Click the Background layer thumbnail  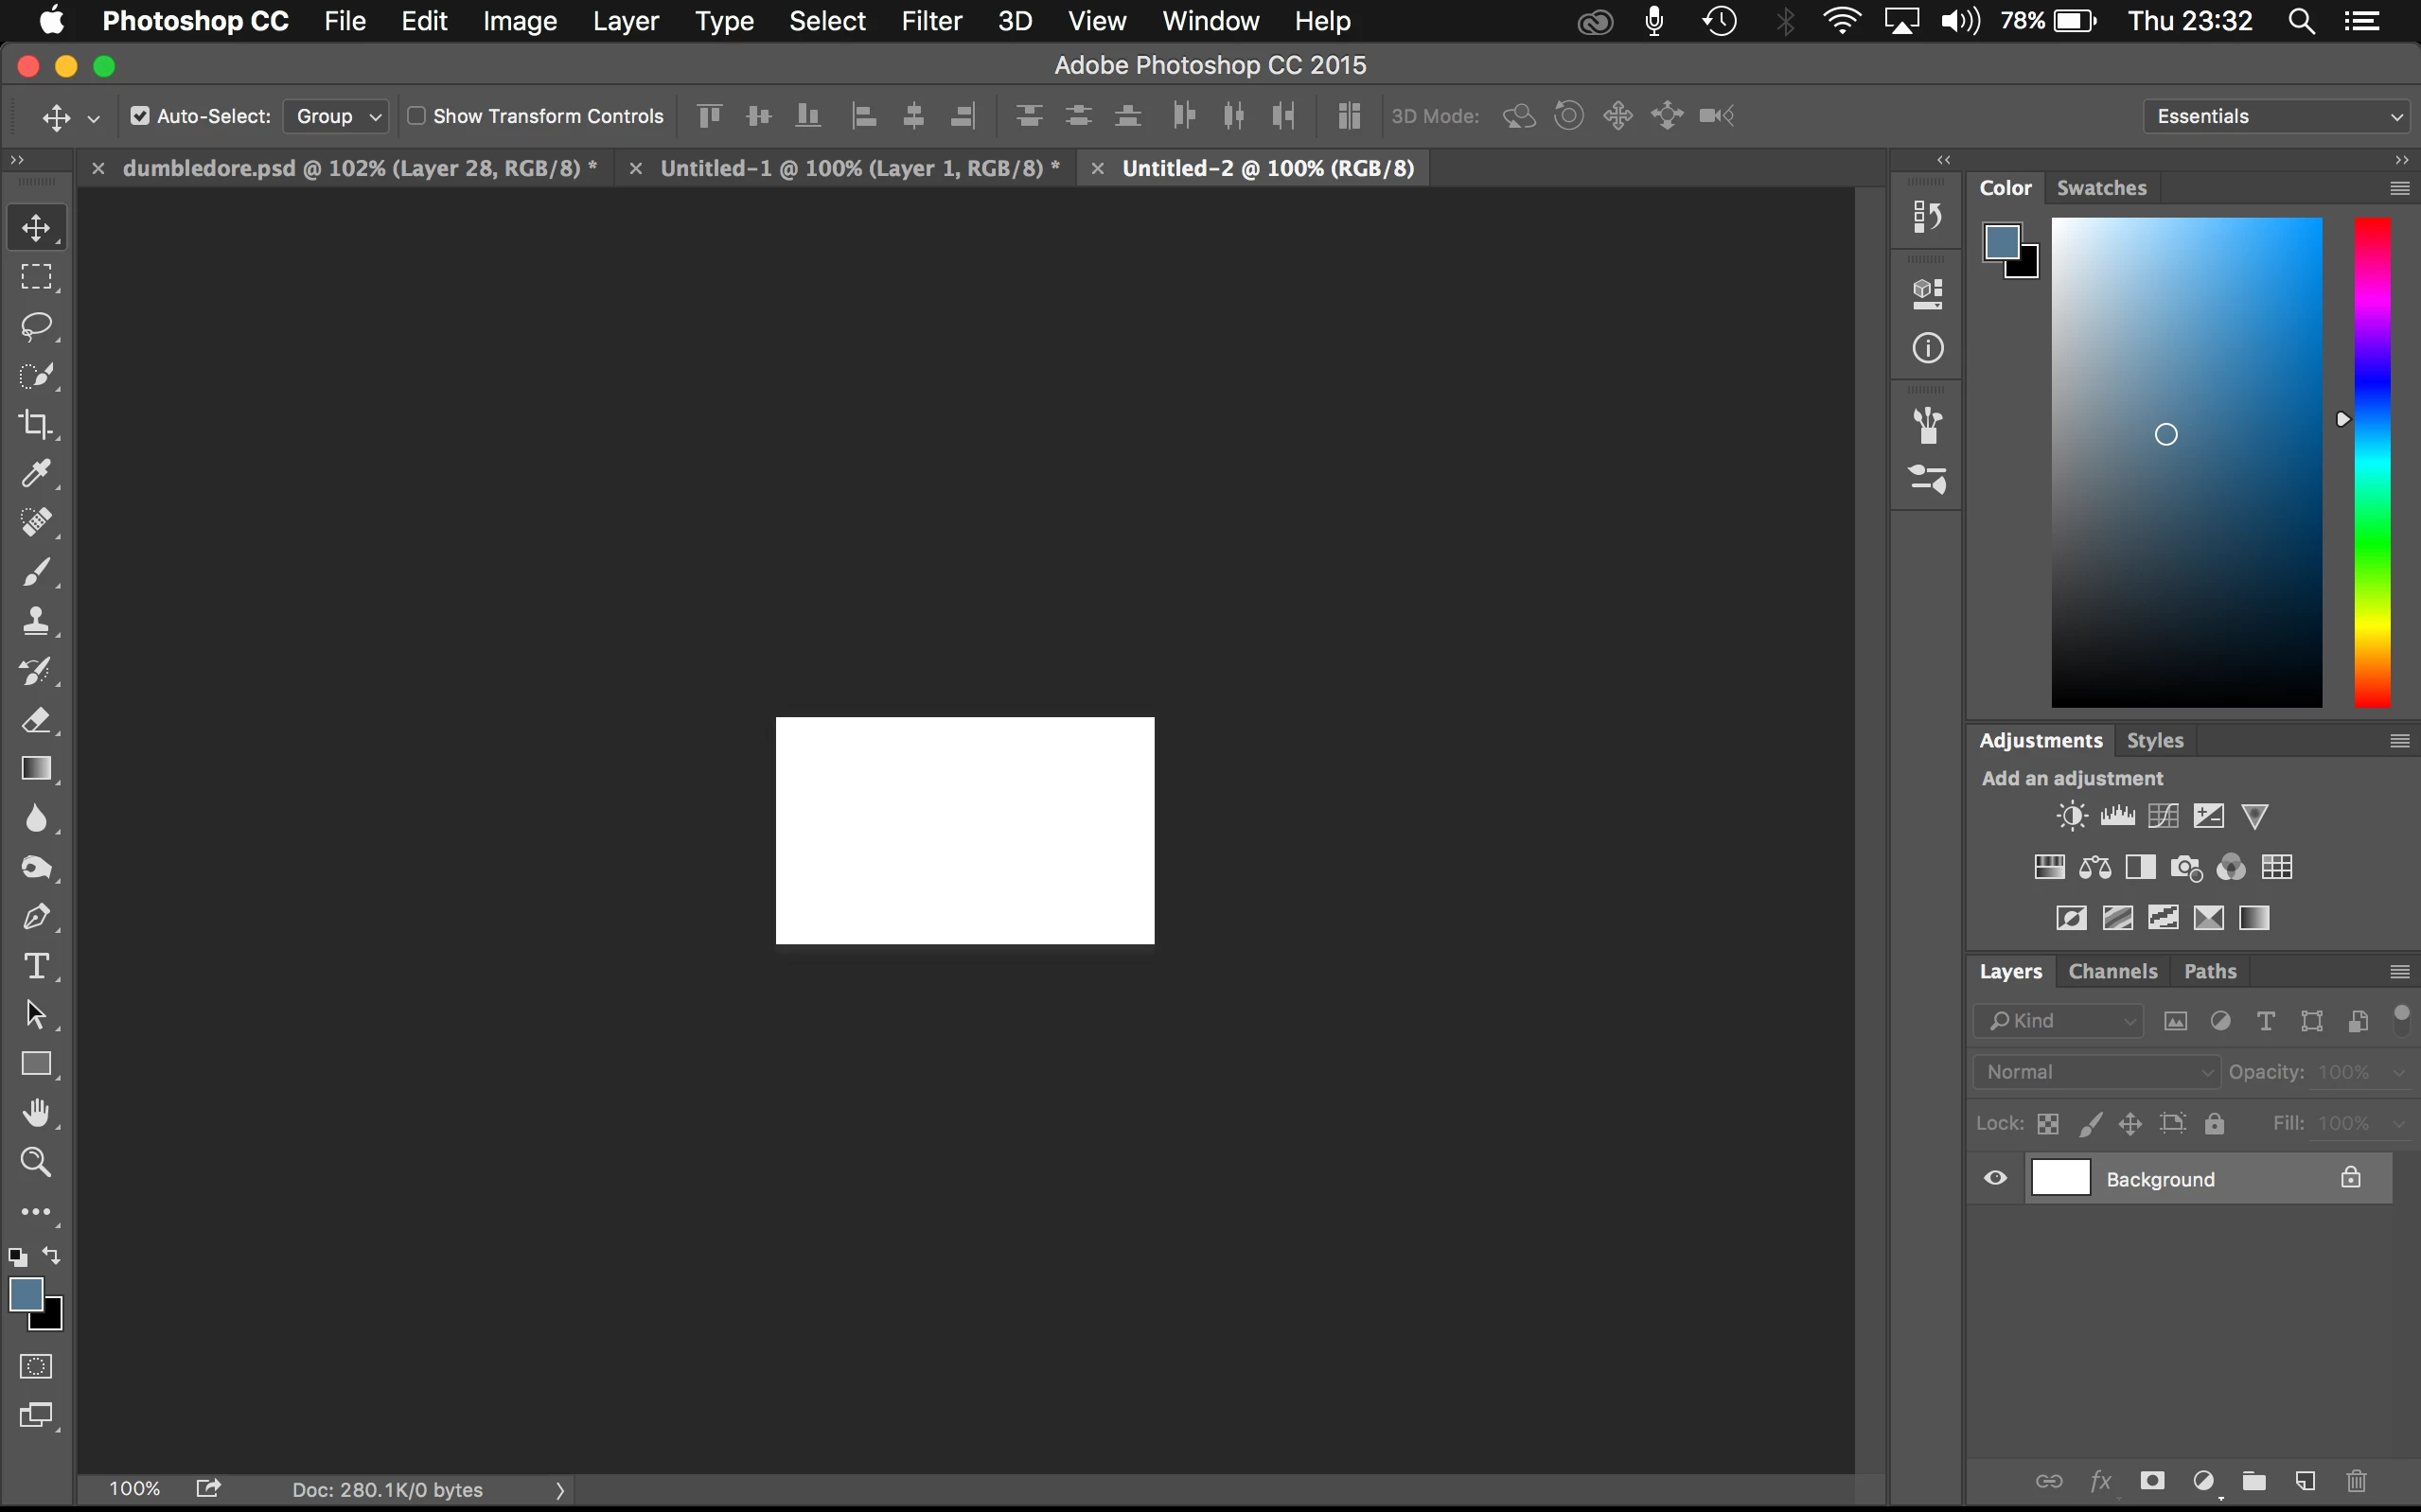click(x=2060, y=1178)
